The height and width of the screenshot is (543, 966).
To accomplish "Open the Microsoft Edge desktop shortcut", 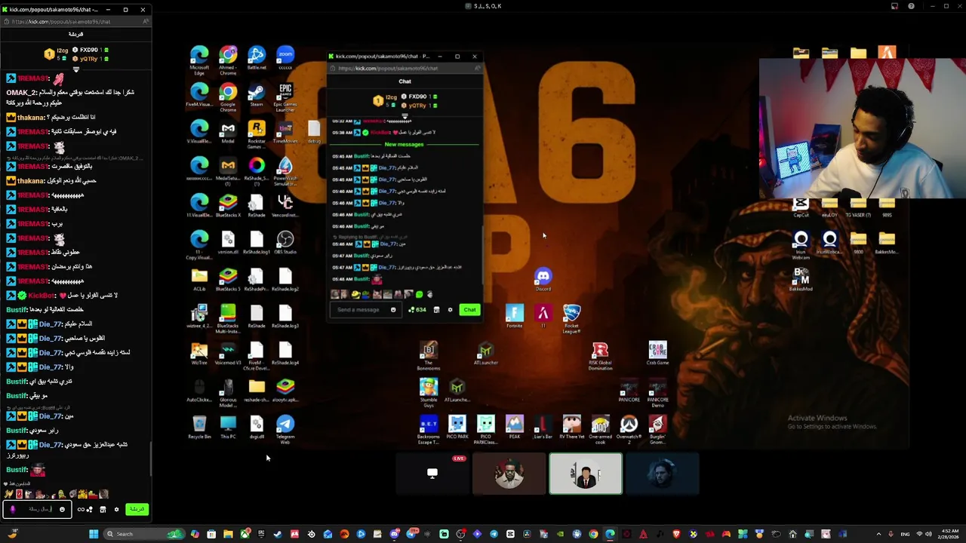I will point(199,59).
